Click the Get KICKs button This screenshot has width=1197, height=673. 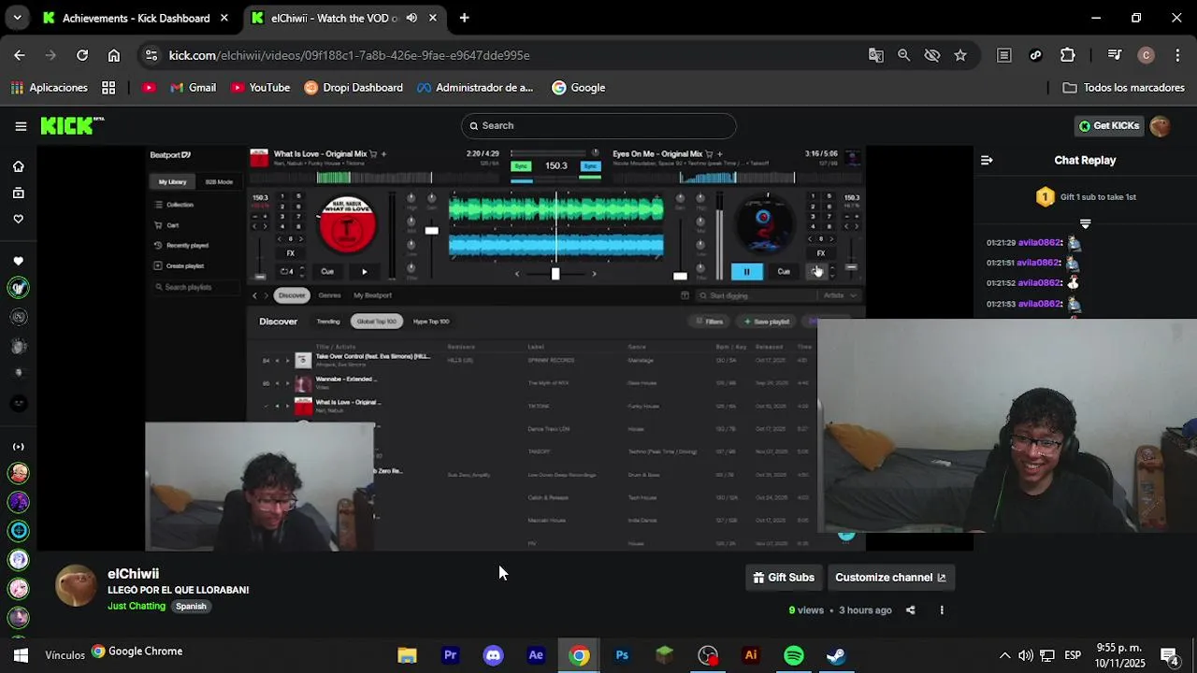[x=1109, y=126]
